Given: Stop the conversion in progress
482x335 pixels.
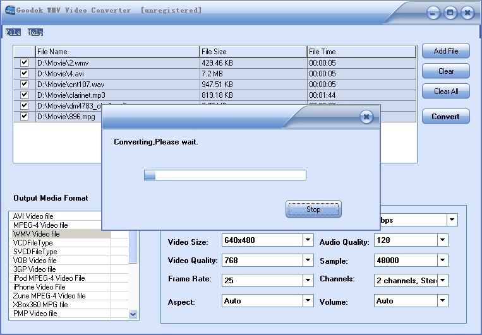Looking at the screenshot, I should tap(313, 209).
